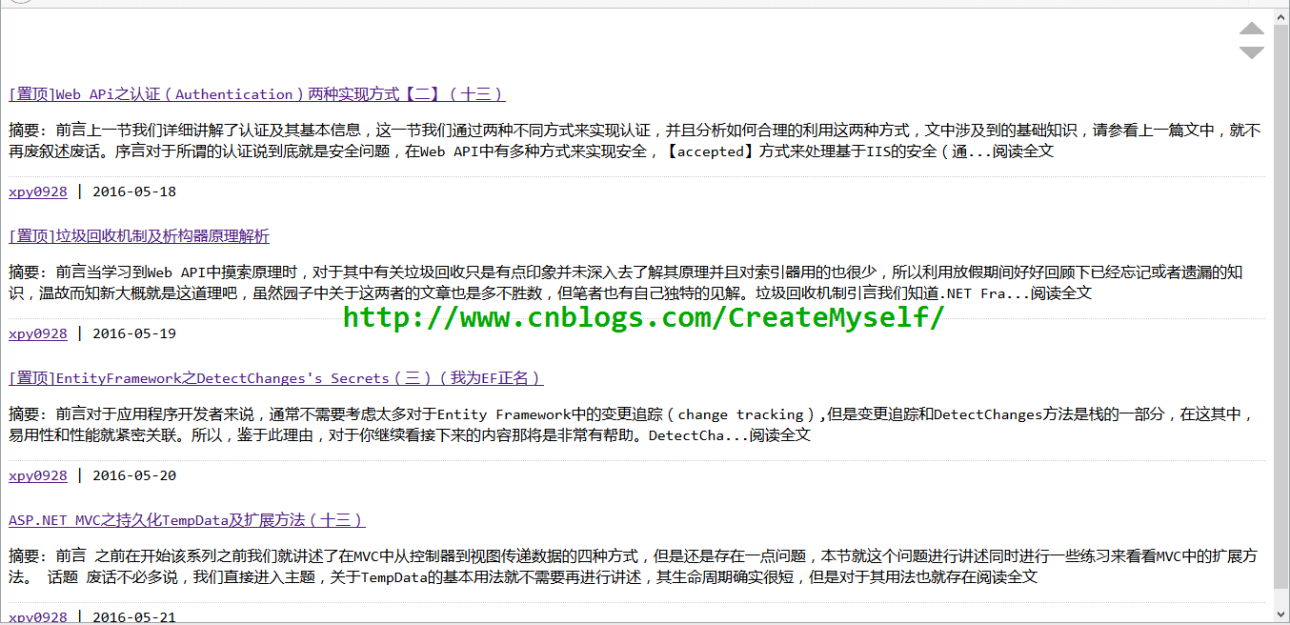Click the gray up arrow icon

(1251, 29)
